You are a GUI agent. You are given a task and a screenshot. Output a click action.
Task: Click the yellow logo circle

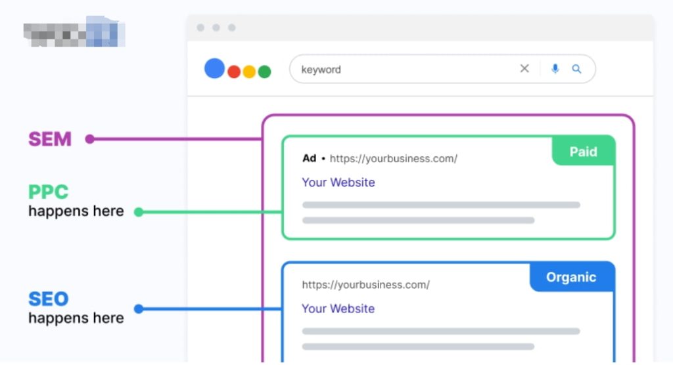click(249, 72)
